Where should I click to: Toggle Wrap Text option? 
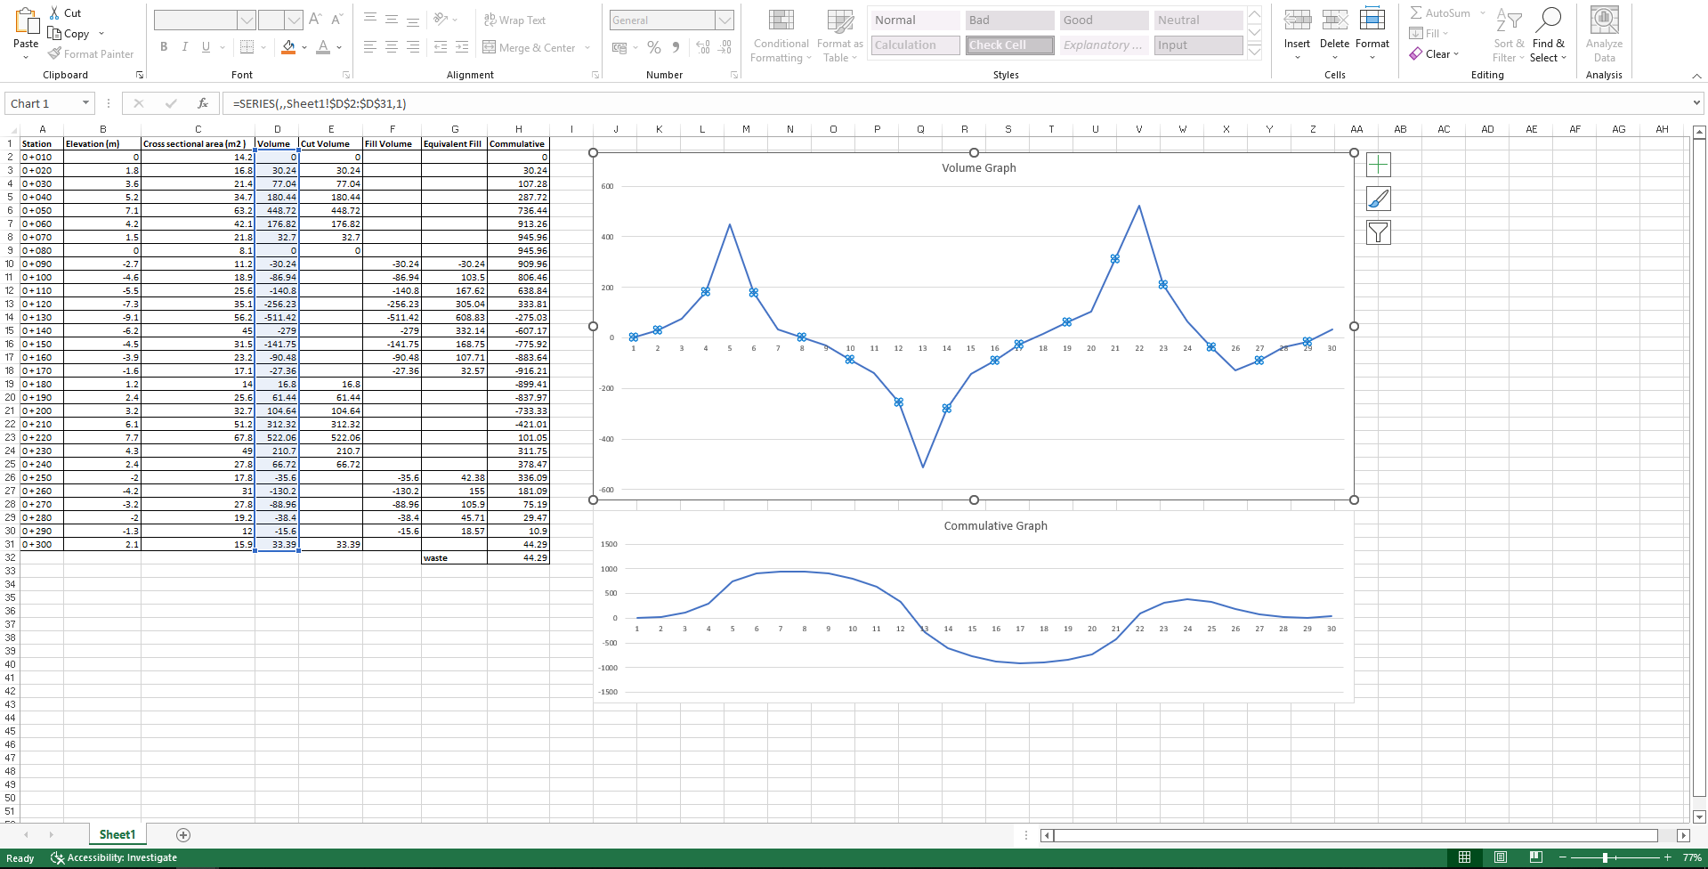515,20
